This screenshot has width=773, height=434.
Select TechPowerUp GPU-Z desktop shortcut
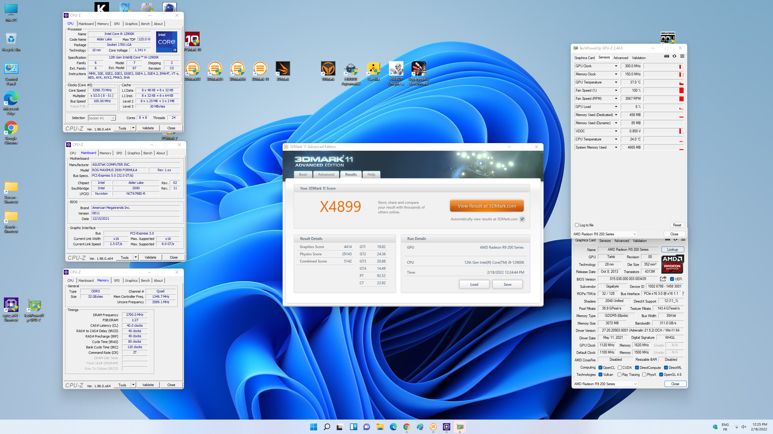click(x=34, y=310)
